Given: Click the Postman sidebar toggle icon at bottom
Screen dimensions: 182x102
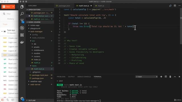Looking at the screenshot, I should tap(3, 100).
